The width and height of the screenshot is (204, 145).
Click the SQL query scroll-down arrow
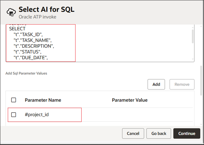click(x=193, y=59)
